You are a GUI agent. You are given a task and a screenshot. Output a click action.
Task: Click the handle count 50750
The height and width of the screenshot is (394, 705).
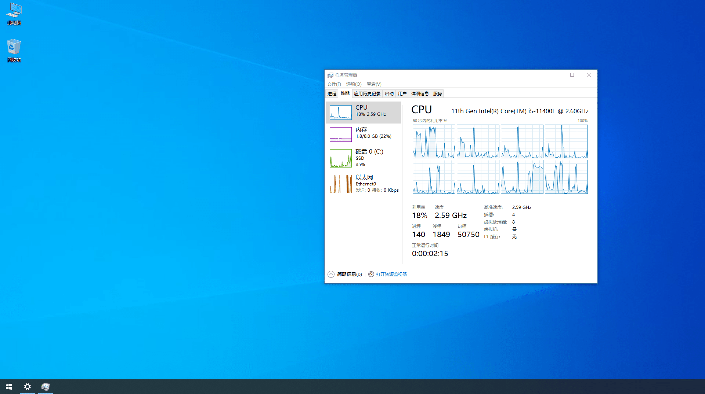coord(469,235)
